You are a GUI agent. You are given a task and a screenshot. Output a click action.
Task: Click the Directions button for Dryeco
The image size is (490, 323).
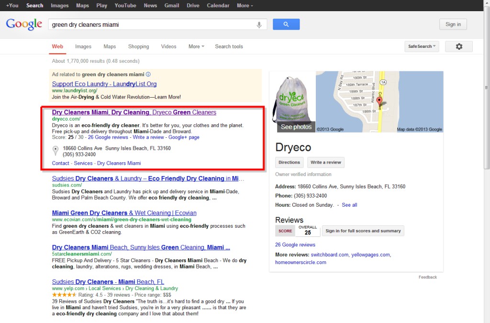[289, 162]
